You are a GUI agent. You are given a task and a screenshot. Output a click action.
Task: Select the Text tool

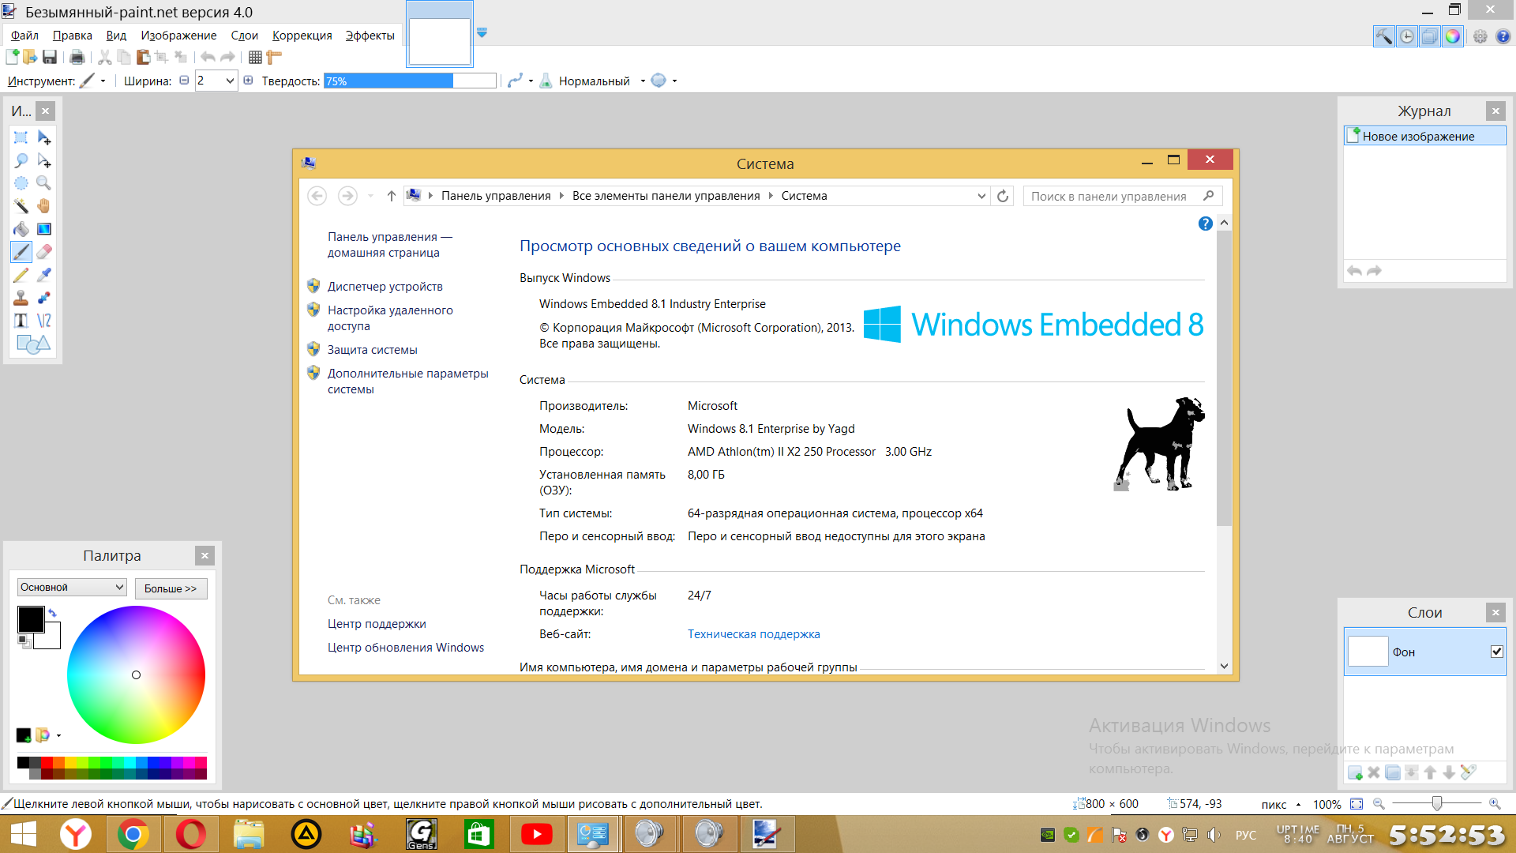click(x=21, y=321)
